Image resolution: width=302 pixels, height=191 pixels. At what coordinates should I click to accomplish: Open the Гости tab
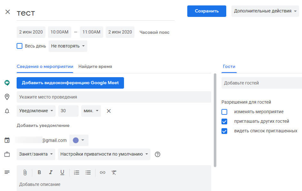click(229, 66)
